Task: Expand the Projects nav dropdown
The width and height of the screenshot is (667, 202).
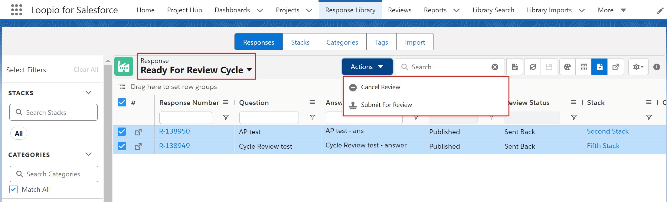Action: 309,11
